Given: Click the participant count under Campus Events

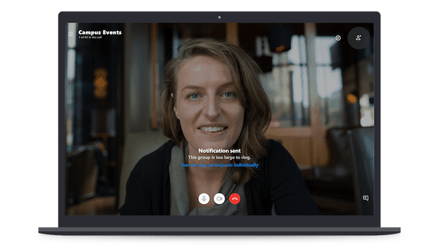Looking at the screenshot, I should pyautogui.click(x=90, y=38).
